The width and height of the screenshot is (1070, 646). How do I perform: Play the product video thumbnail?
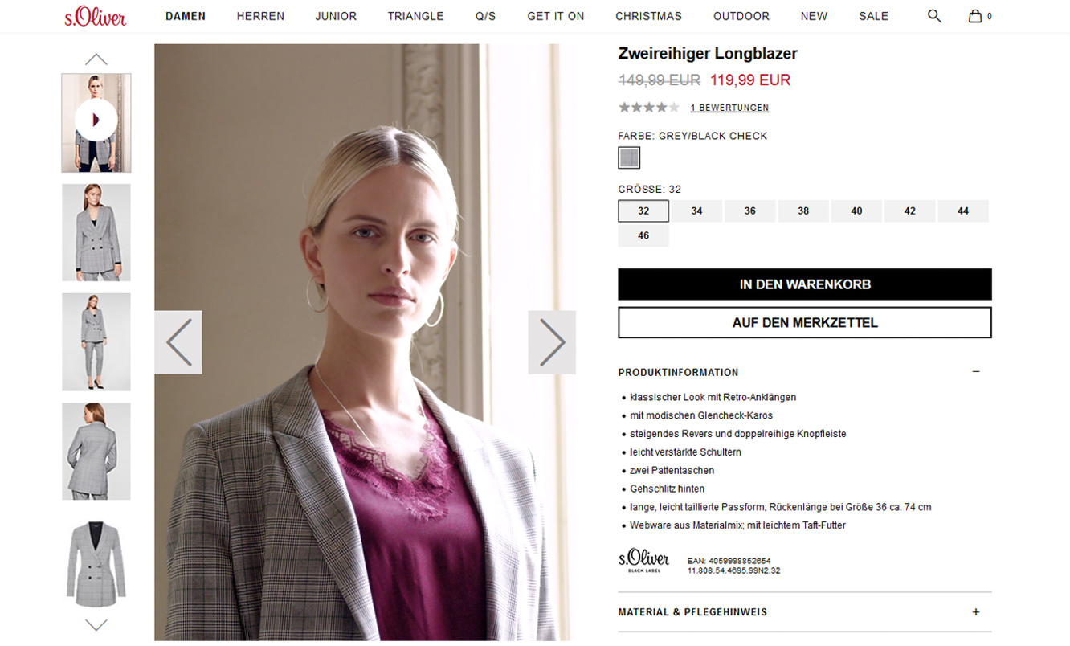coord(96,121)
